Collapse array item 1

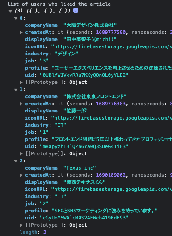[x=16, y=90]
